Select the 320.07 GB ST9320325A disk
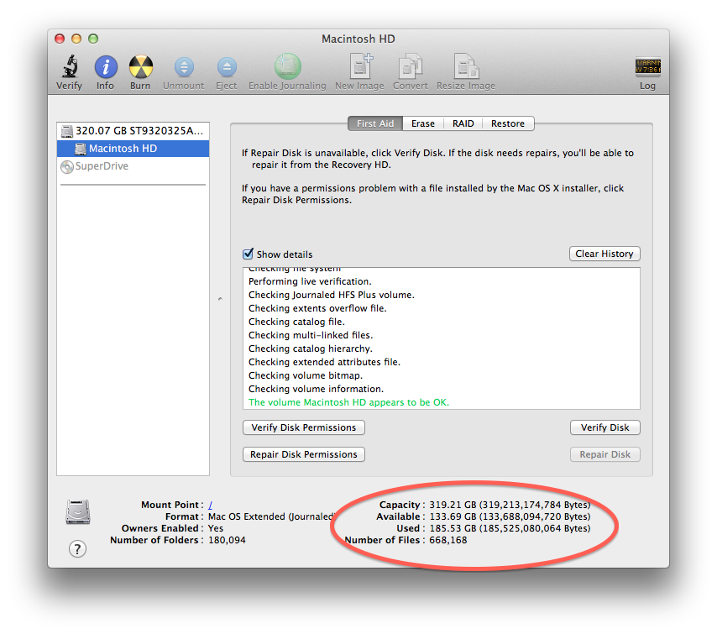This screenshot has width=717, height=634. point(133,131)
